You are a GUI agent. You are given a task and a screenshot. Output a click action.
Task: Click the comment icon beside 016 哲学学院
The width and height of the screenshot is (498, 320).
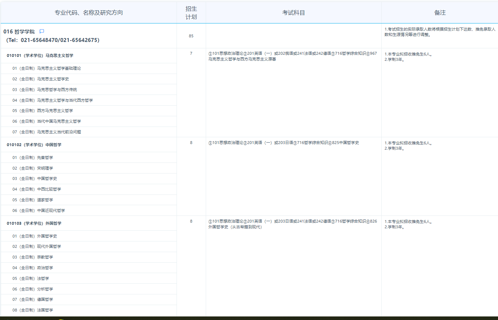(x=42, y=31)
